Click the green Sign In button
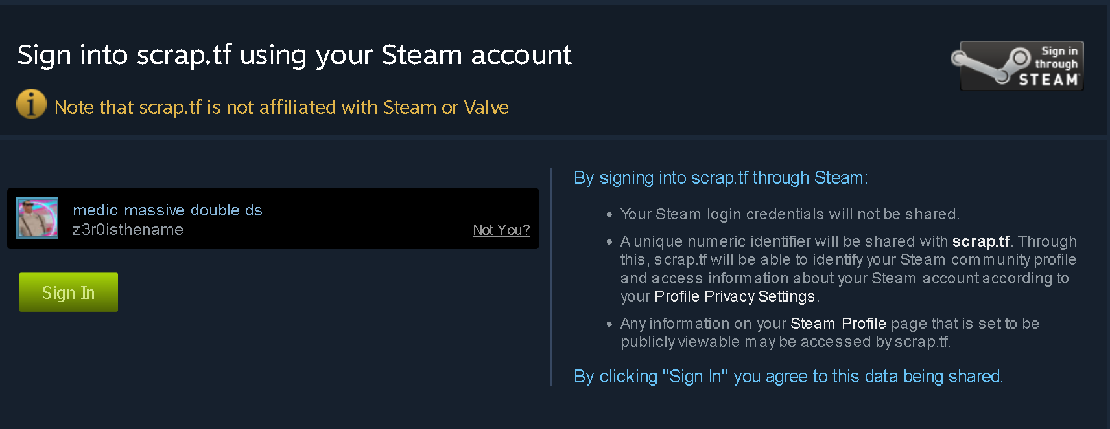 68,292
